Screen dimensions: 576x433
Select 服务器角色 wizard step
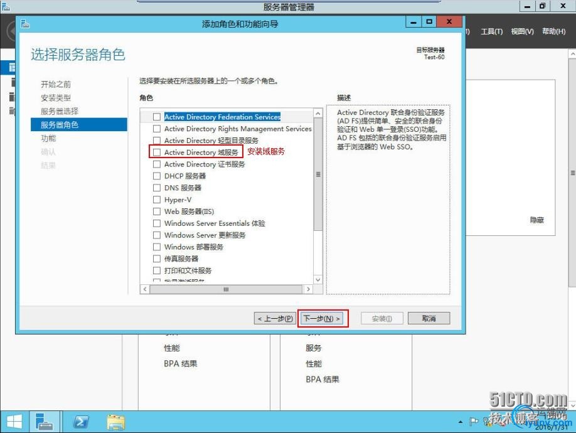tap(79, 124)
